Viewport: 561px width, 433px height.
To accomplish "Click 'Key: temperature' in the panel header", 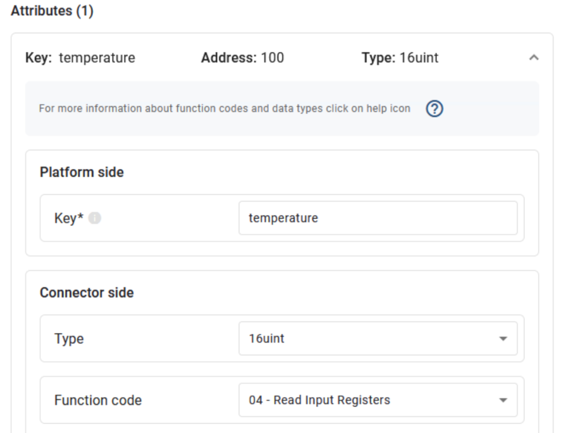I will click(80, 58).
